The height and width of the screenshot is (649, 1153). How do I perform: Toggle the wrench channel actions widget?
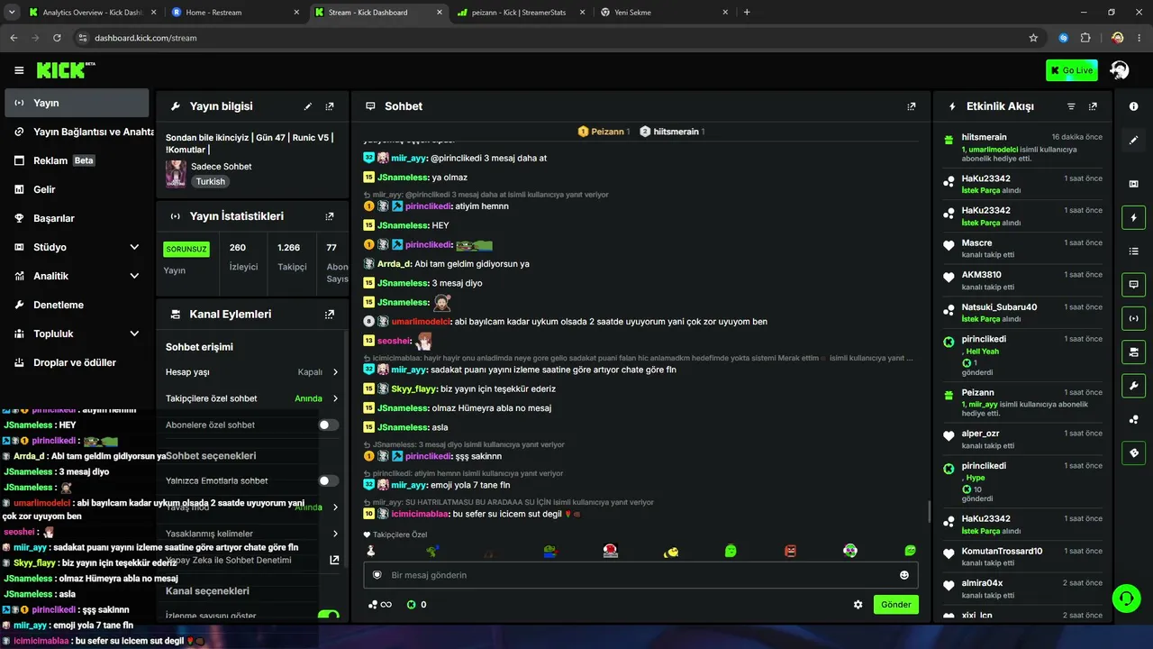(1133, 385)
